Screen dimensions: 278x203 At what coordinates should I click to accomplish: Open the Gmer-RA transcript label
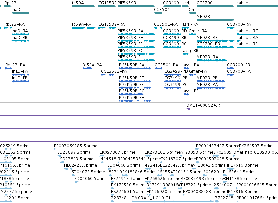198,31
